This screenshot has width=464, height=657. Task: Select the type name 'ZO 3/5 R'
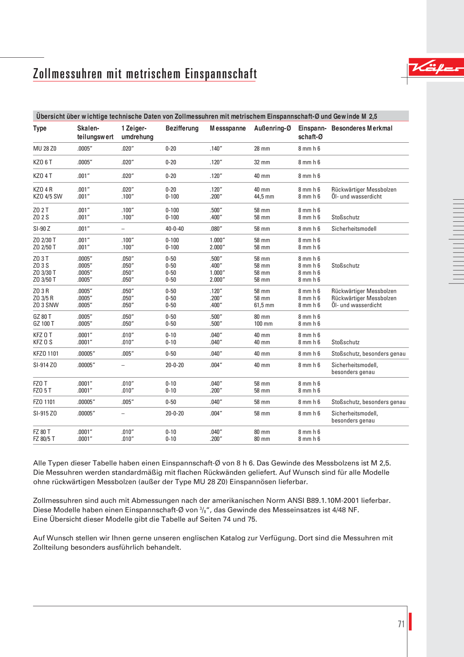pos(43,298)
